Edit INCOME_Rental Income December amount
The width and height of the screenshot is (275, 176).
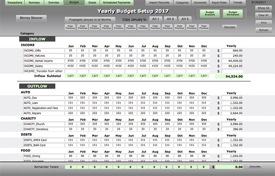tap(204, 61)
